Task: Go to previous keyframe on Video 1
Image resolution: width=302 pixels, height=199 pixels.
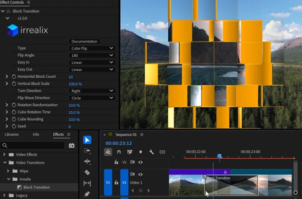Action: tap(133, 190)
